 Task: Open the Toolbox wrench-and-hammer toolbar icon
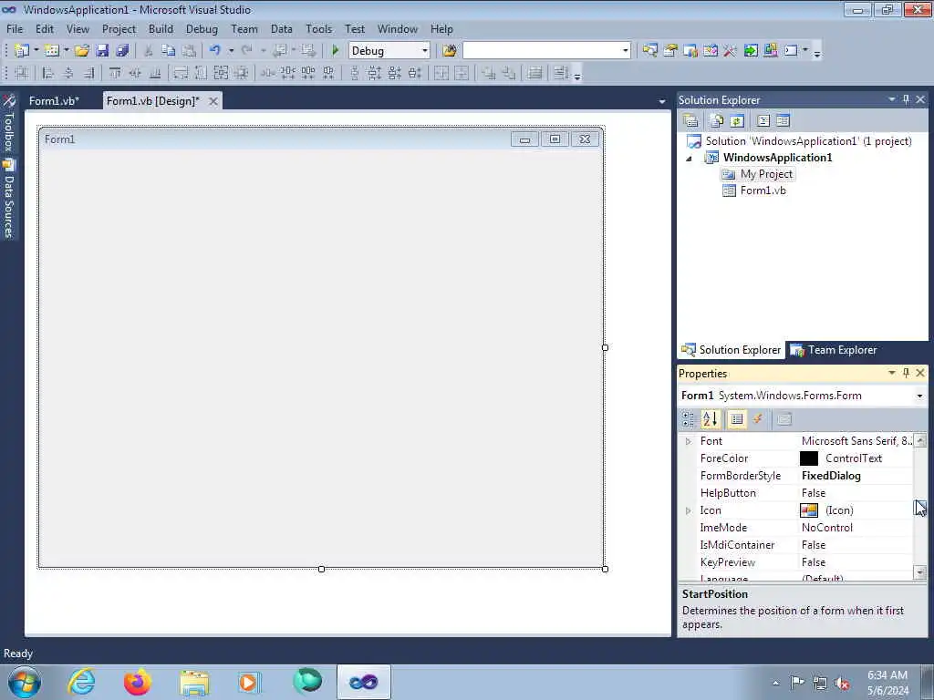[x=730, y=51]
